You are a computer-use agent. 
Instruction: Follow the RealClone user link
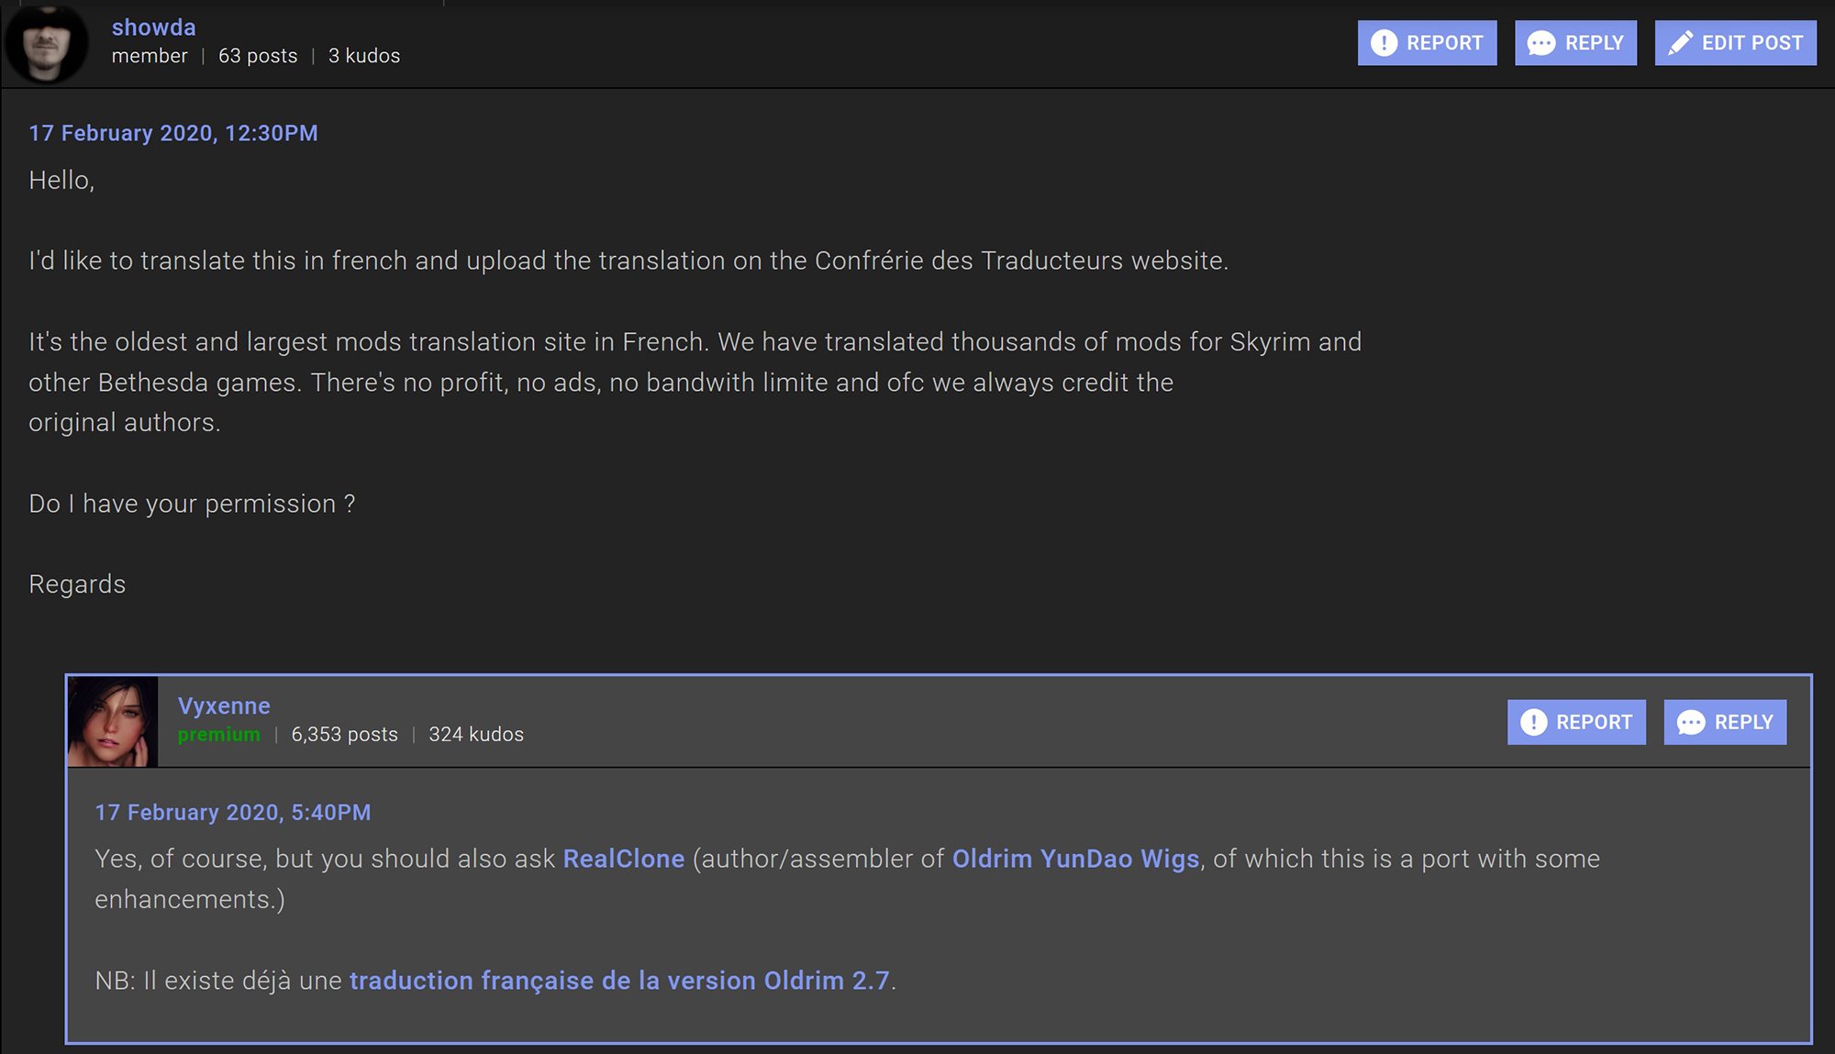[x=623, y=859]
